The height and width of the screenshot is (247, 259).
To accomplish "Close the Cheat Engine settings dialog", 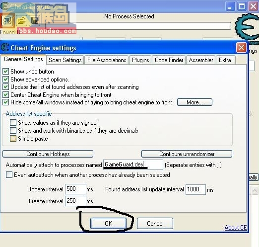I will (241, 48).
